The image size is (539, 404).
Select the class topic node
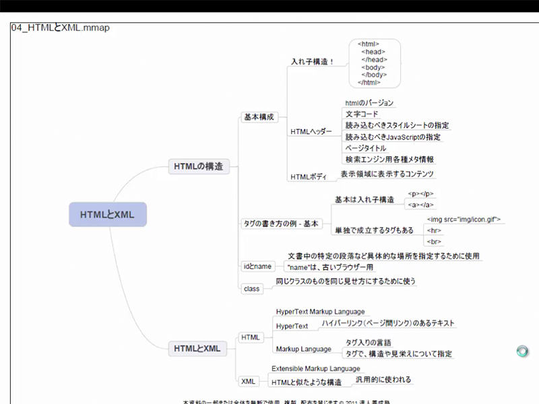point(251,288)
